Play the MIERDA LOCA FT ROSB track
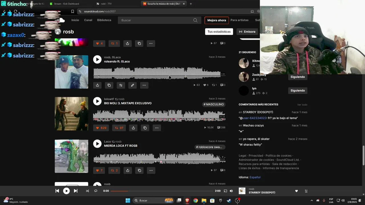This screenshot has height=205, width=365. point(97,144)
